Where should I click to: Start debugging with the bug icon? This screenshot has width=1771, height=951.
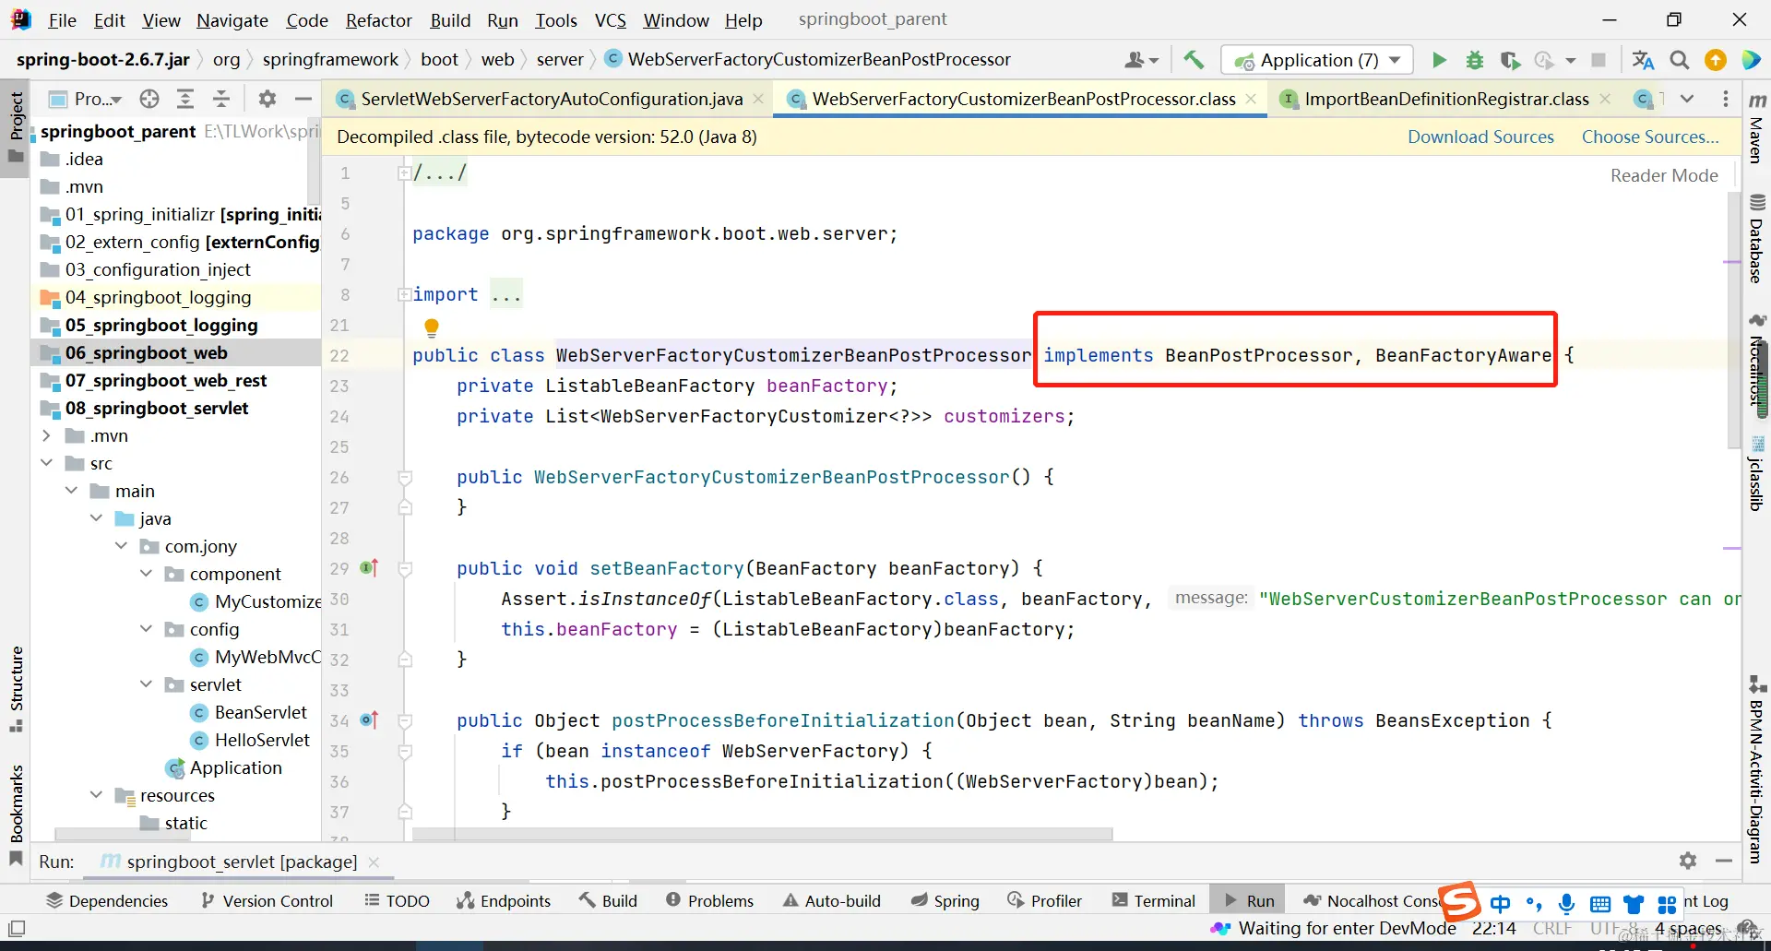point(1475,60)
